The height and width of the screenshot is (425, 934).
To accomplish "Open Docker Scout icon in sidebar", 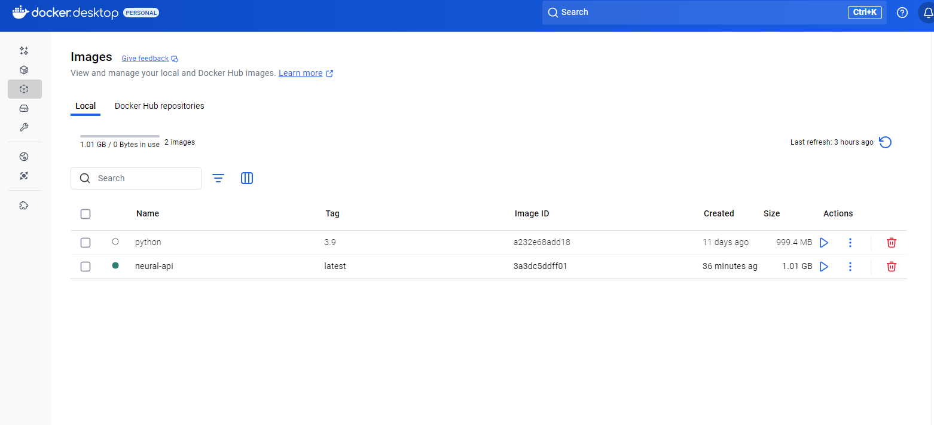I will [x=24, y=176].
